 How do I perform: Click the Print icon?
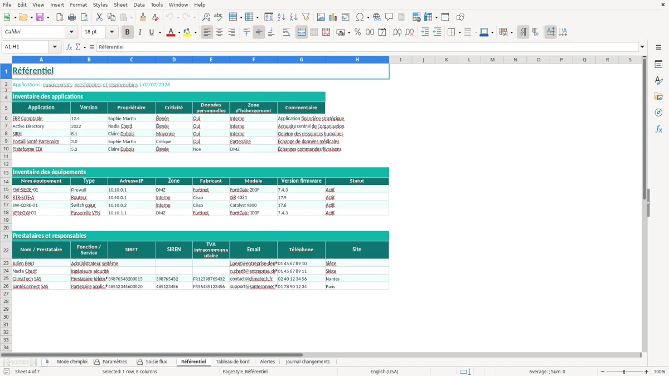pos(71,17)
